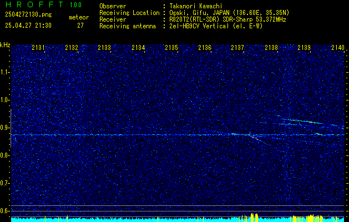This screenshot has height=222, width=349.
Task: Click the 2137 time marker
Action: tap(237, 47)
